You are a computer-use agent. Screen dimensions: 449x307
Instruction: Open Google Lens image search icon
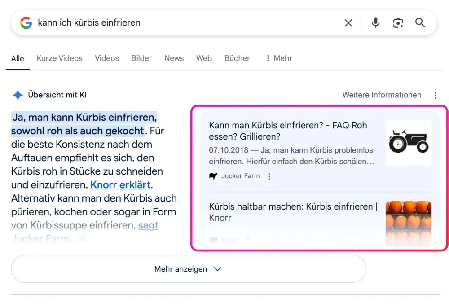[x=398, y=23]
